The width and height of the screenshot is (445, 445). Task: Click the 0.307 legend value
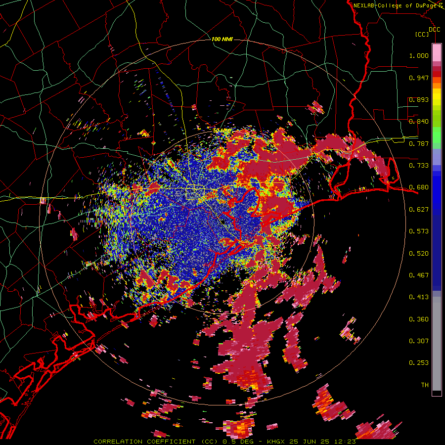tap(419, 341)
